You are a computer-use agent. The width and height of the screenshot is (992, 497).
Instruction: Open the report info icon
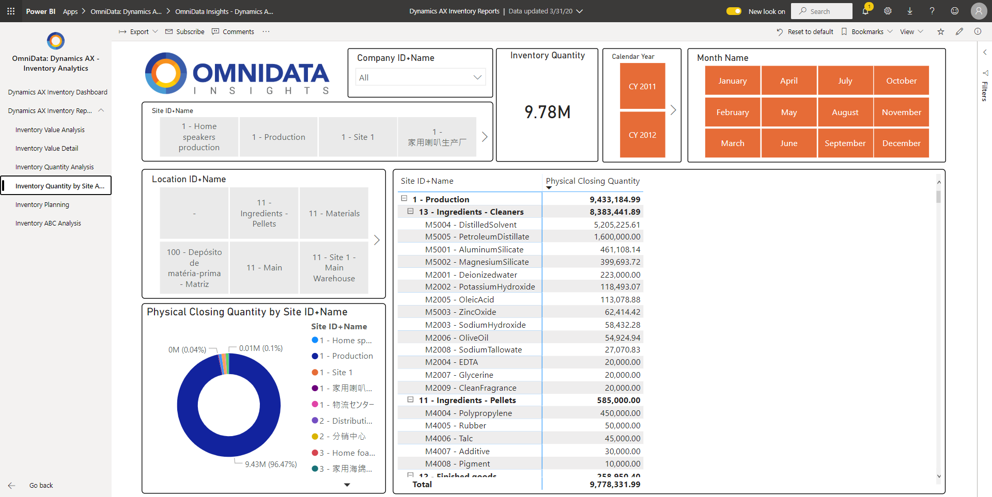coord(978,31)
